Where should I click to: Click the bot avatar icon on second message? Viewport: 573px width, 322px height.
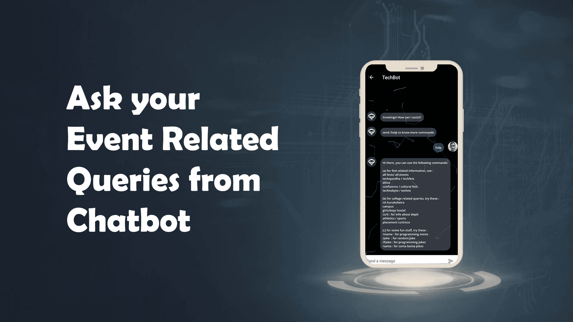[372, 132]
